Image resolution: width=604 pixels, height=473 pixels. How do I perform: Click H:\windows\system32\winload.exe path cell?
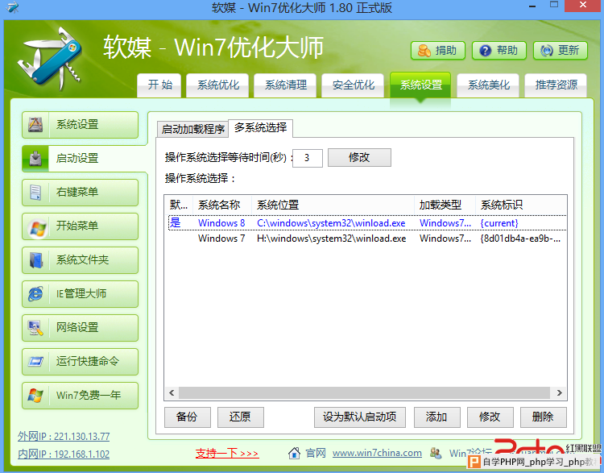(x=331, y=239)
